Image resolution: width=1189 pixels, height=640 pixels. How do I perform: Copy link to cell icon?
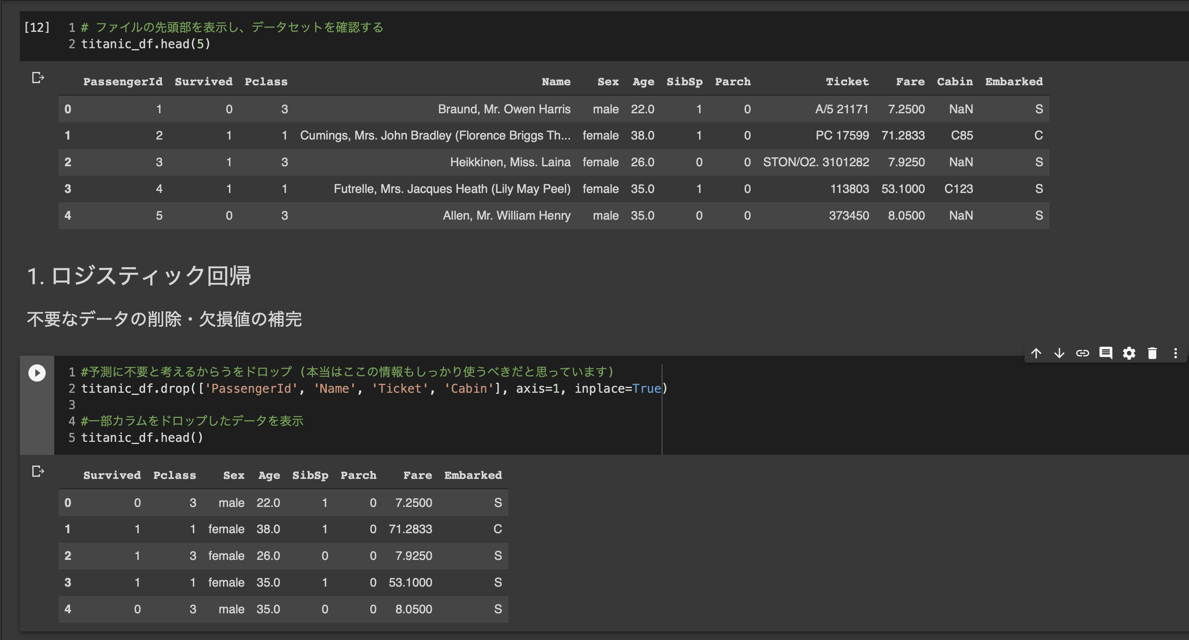[x=1082, y=353]
